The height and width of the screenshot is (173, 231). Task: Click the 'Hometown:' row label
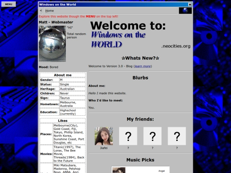click(50, 104)
